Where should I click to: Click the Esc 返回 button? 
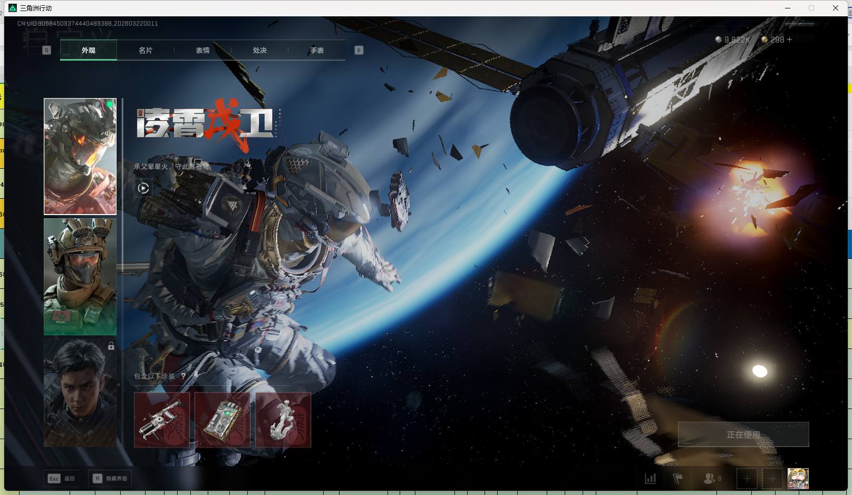pyautogui.click(x=62, y=478)
